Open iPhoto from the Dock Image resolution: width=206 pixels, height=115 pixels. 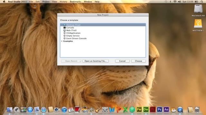pos(85,110)
